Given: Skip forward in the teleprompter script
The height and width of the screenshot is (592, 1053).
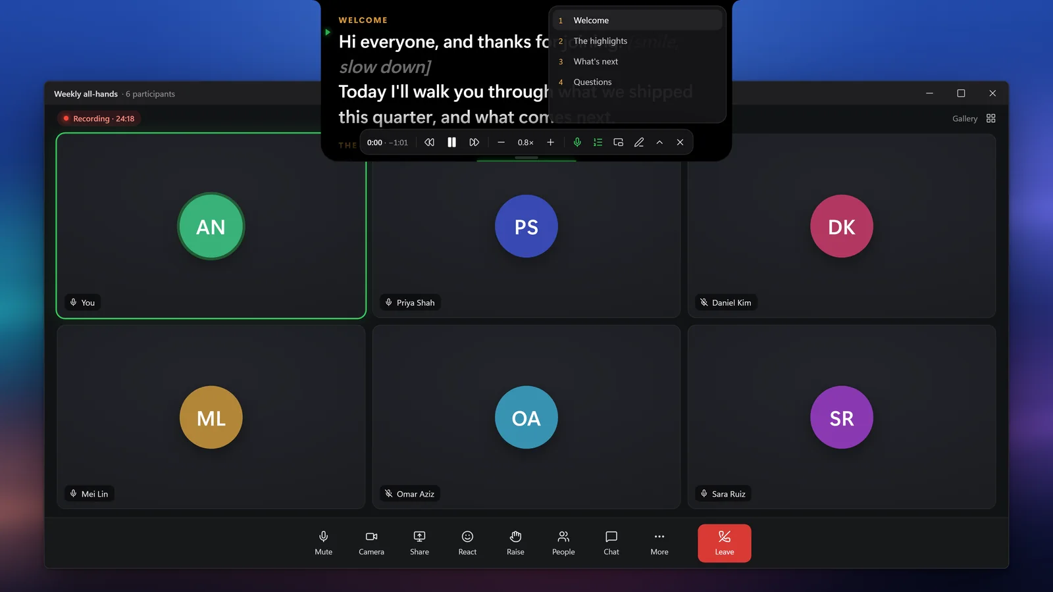Looking at the screenshot, I should coord(474,142).
